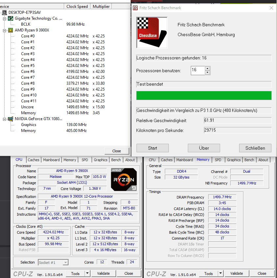Increase processors to use with up arrow

(x=207, y=69)
